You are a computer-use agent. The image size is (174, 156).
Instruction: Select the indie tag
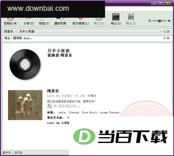pyautogui.click(x=62, y=113)
